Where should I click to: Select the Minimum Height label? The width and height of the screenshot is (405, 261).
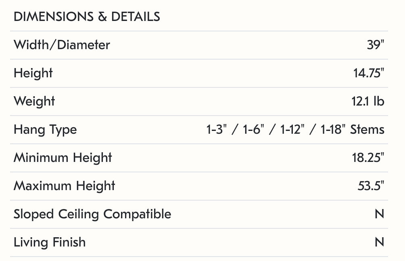click(63, 157)
